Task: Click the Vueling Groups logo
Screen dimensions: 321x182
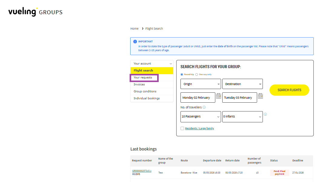Action: [x=35, y=12]
